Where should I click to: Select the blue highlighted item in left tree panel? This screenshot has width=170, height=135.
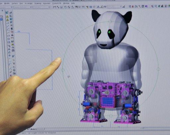[x=1, y=19]
